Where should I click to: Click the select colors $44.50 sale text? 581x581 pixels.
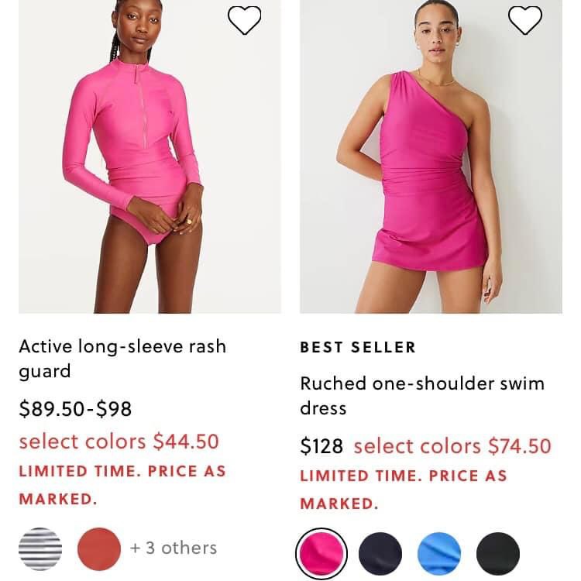click(119, 442)
